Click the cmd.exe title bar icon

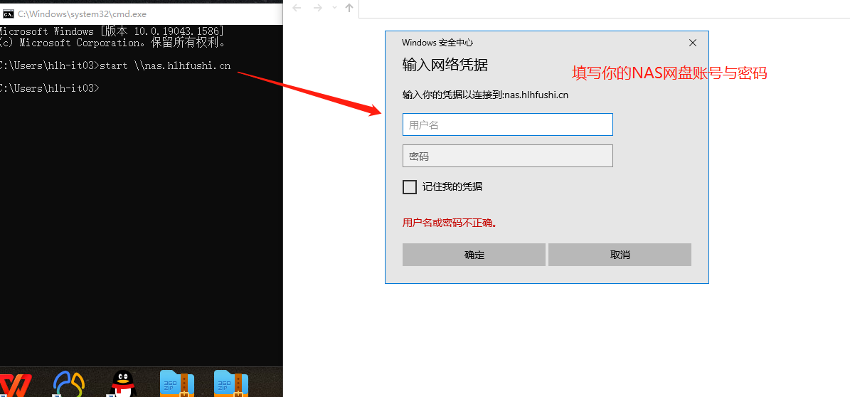click(x=8, y=14)
